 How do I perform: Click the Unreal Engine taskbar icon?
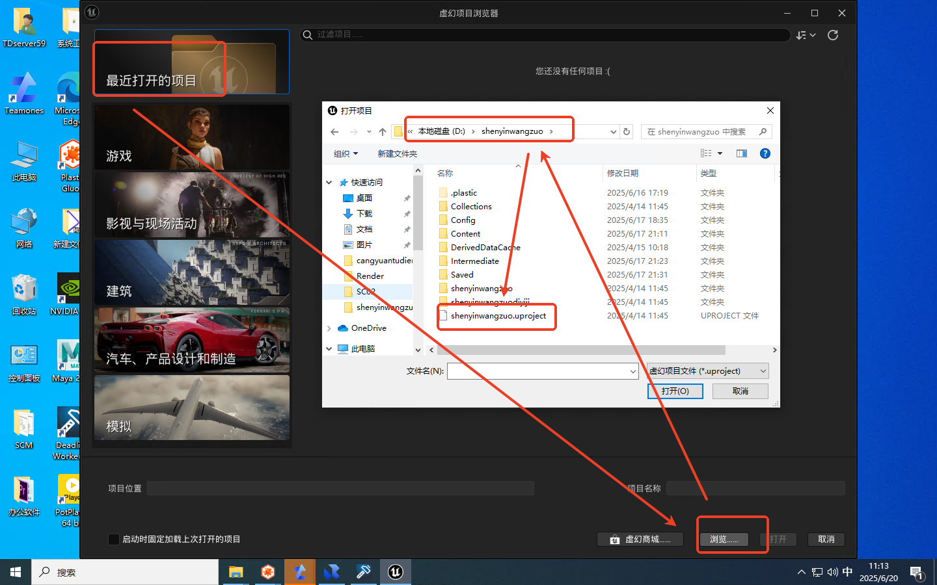pos(396,572)
